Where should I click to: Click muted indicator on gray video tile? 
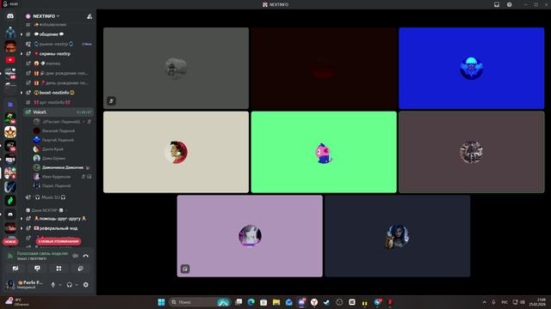coord(111,101)
